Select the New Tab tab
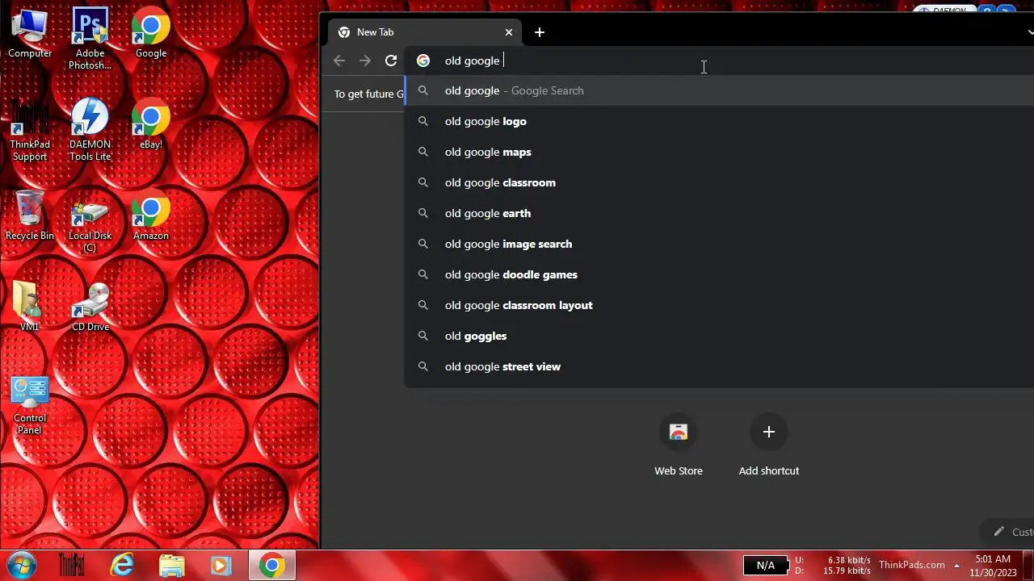 coord(426,32)
